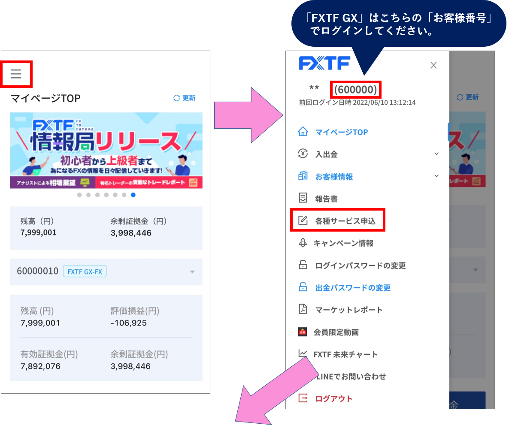Expand the 60000010 FXTF GX-FX account dropdown
This screenshot has height=425, width=509.
192,272
